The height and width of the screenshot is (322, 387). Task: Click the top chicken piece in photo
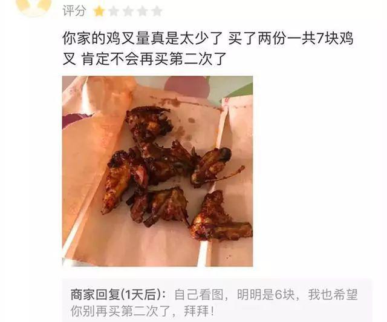(x=149, y=123)
